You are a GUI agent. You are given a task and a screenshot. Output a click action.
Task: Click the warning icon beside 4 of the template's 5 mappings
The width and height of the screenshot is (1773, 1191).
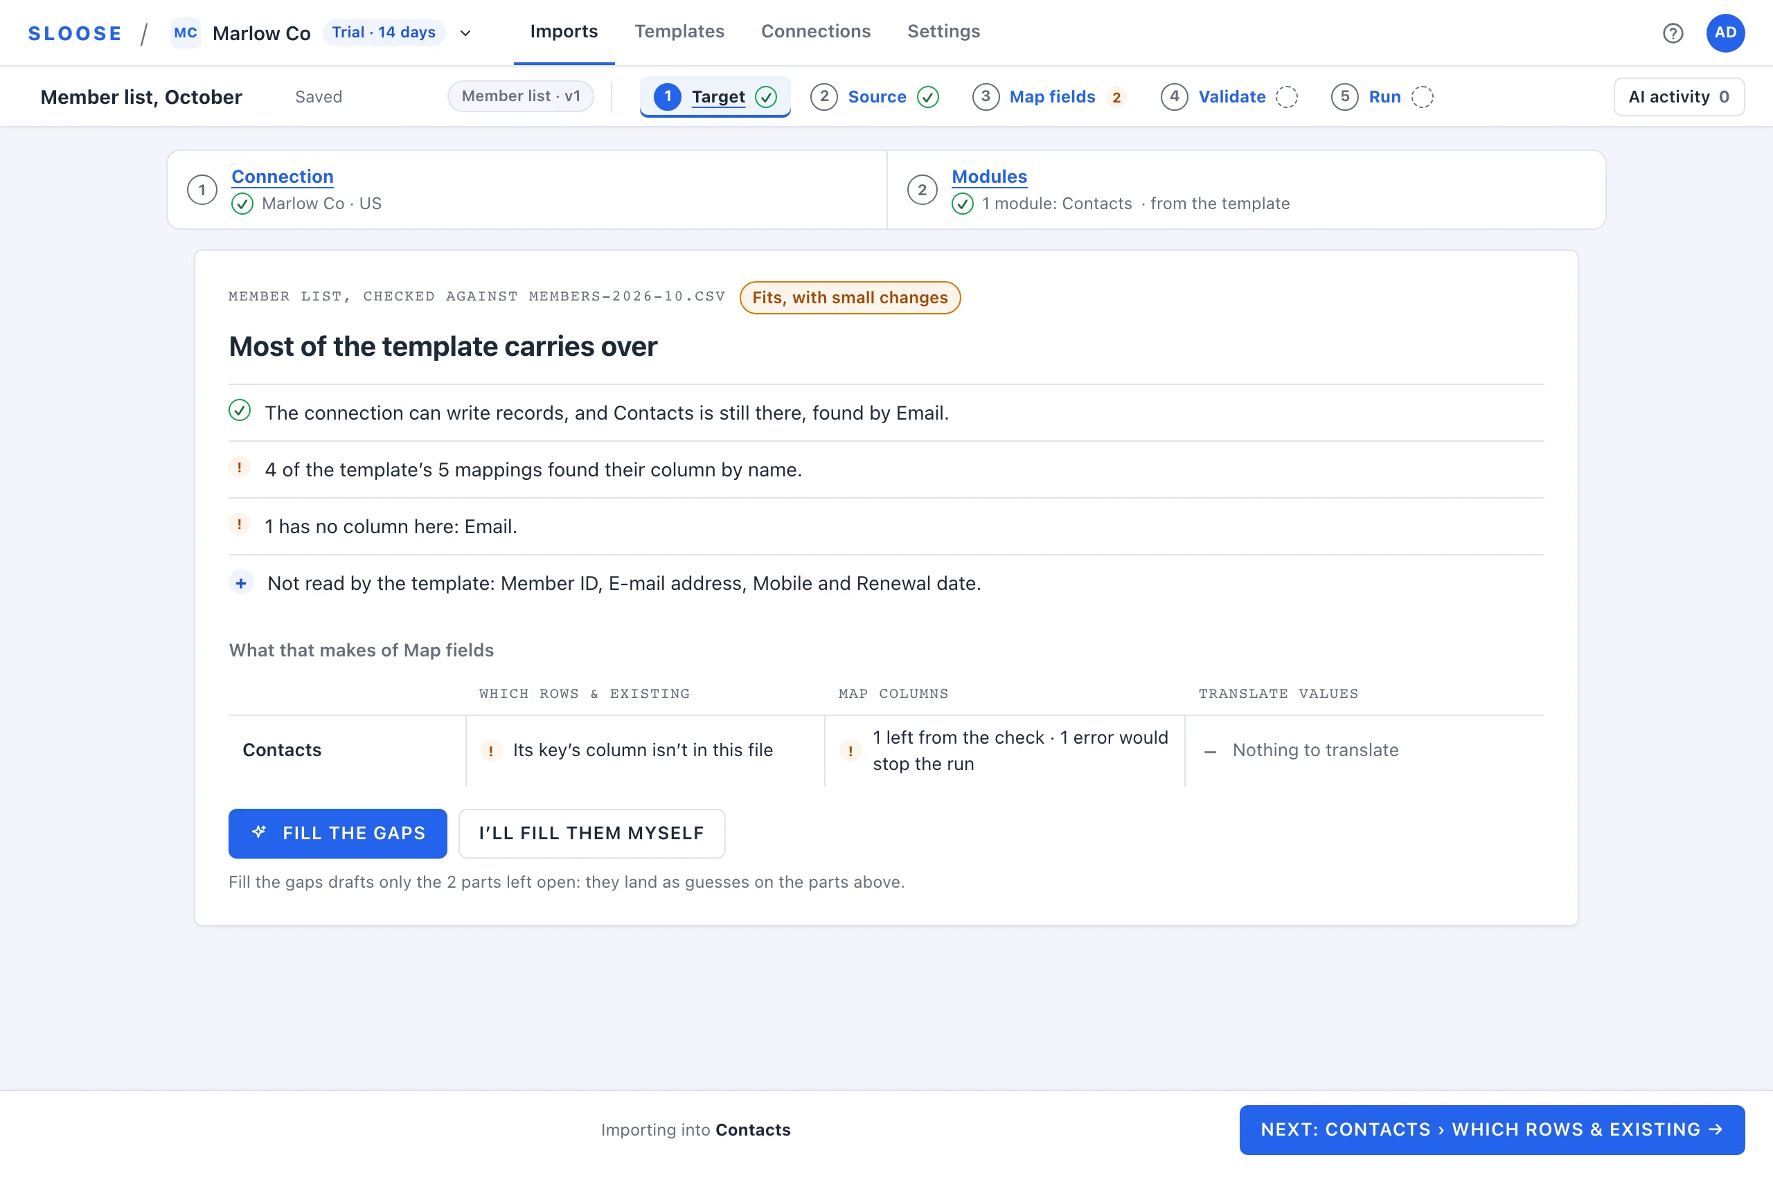(x=240, y=468)
